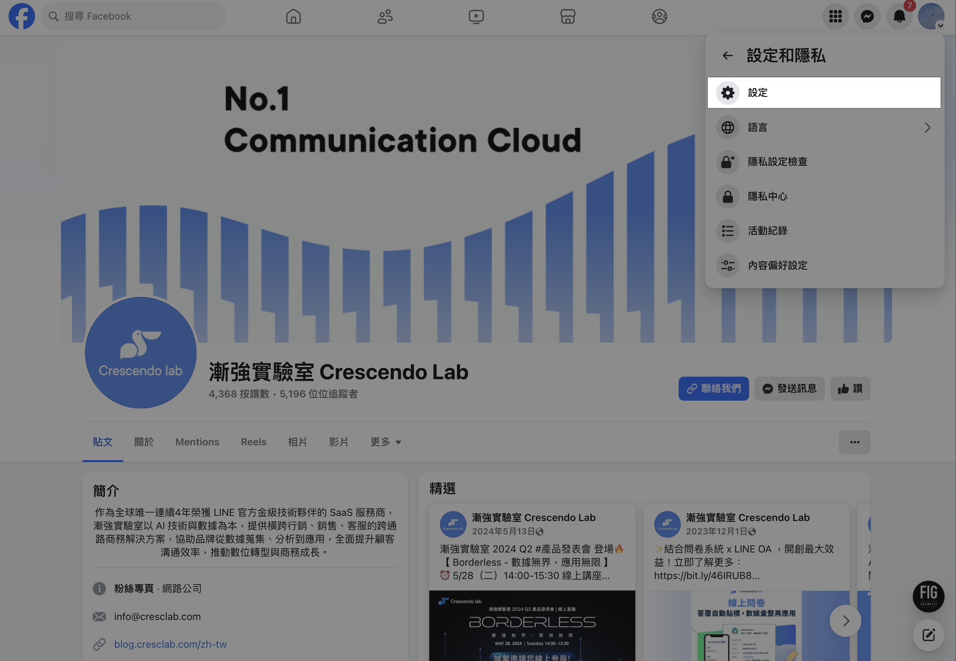Image resolution: width=956 pixels, height=661 pixels.
Task: Open the 語言 menu item
Action: tap(824, 127)
